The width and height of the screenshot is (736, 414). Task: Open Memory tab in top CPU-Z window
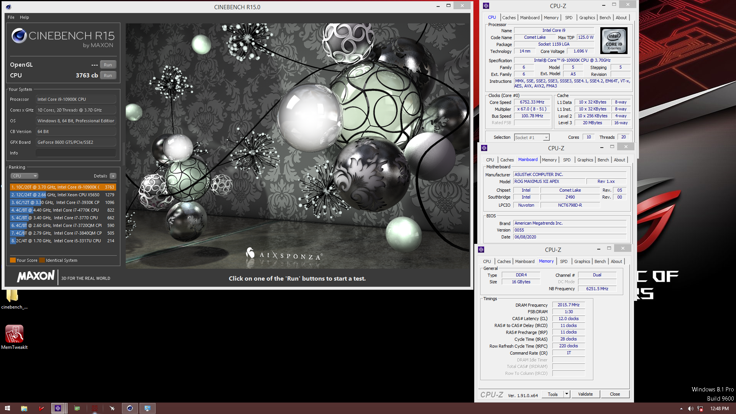tap(551, 18)
